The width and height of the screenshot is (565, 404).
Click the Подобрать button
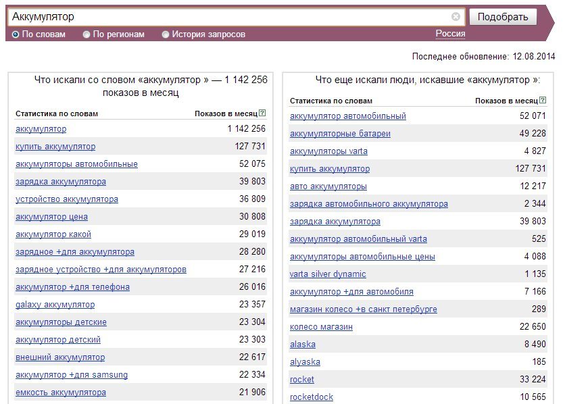point(503,17)
